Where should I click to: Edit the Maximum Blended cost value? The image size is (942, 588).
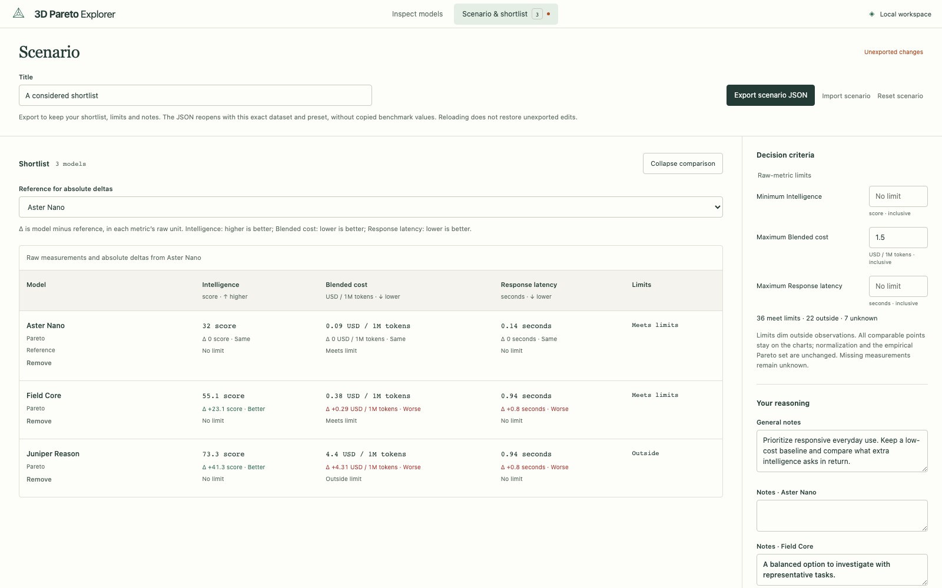(x=898, y=238)
